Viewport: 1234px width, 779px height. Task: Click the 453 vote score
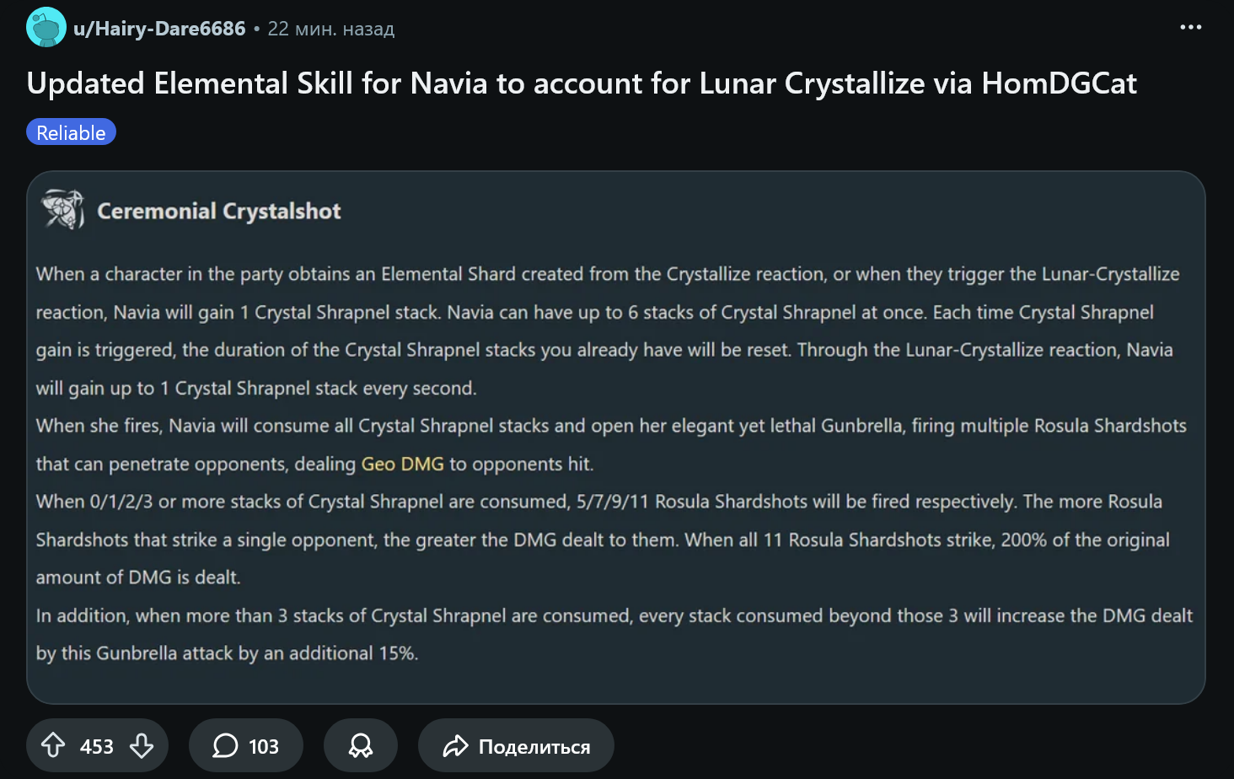97,746
